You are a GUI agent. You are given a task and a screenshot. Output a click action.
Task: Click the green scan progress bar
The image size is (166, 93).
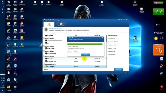point(85,44)
